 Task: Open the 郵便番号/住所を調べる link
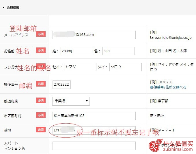168,87
